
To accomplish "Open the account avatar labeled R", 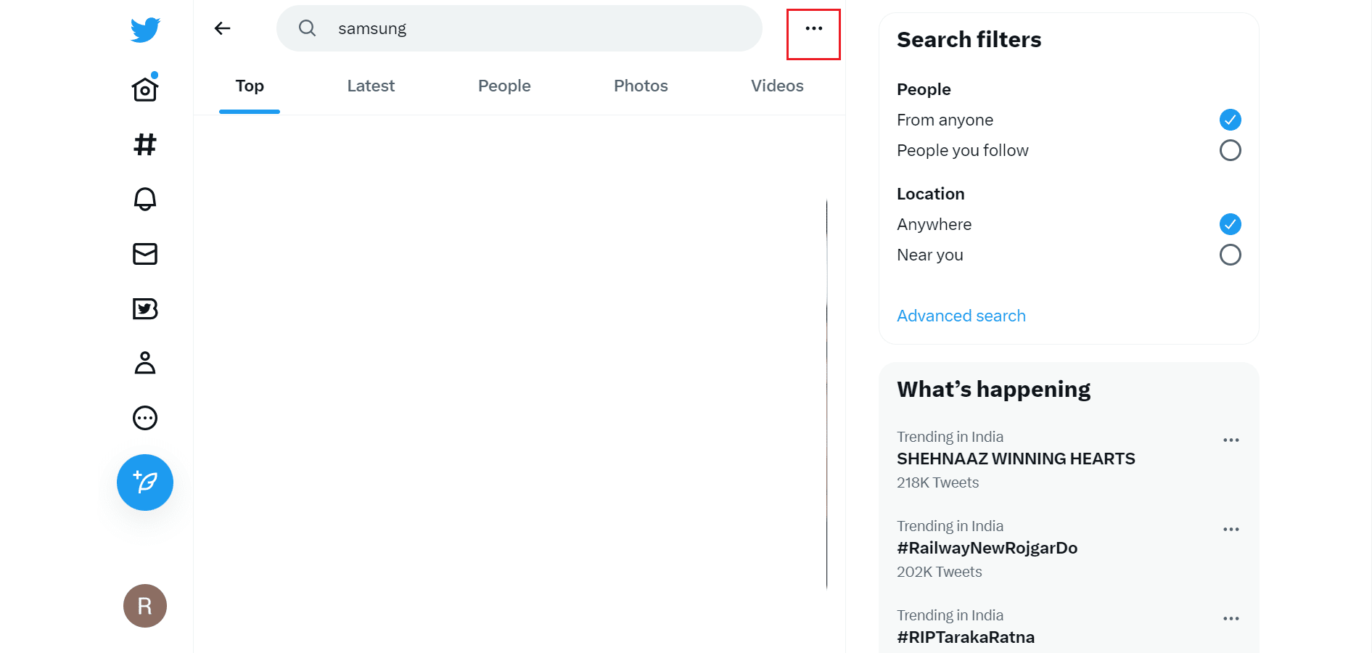I will click(x=145, y=606).
